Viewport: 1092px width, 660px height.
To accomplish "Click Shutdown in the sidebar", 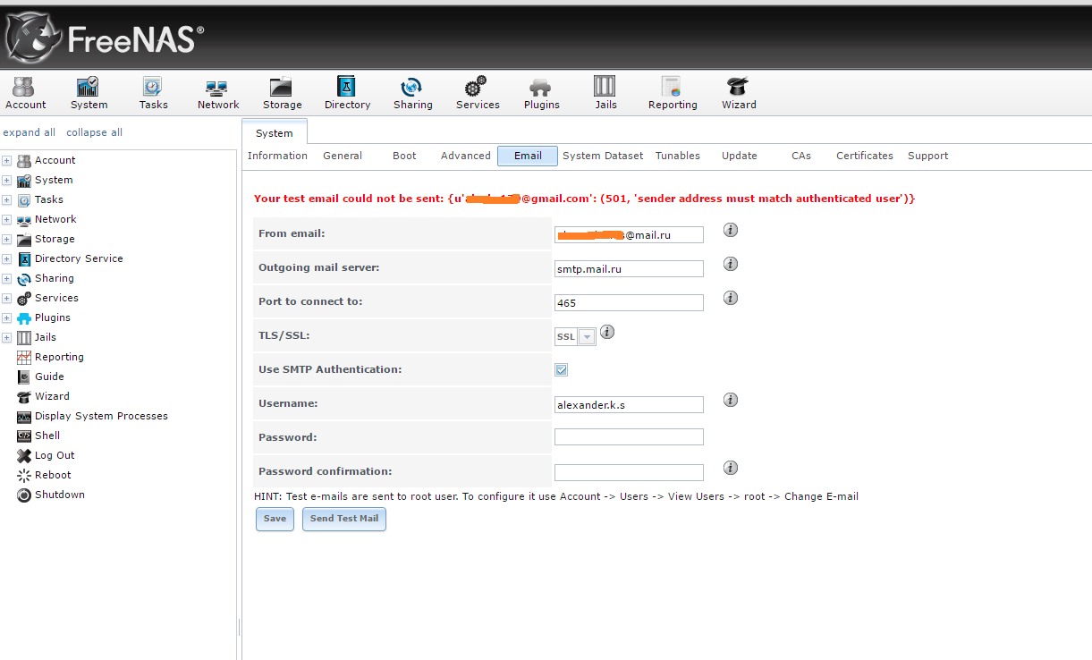I will (x=60, y=495).
